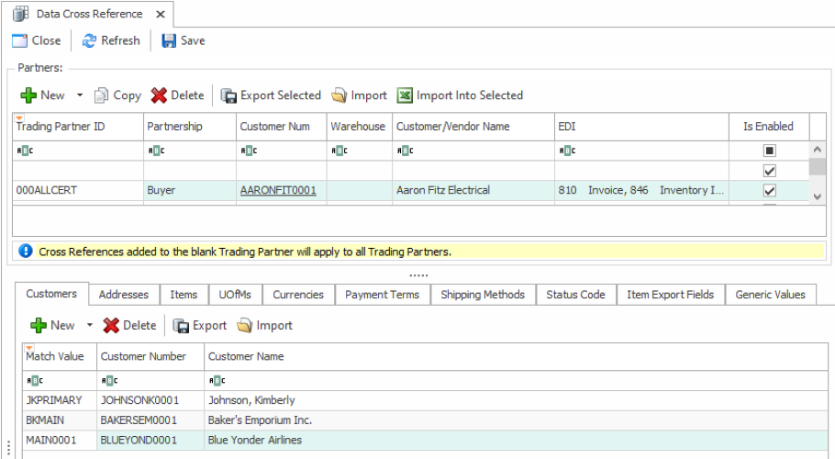
Task: Delete the selected customer cross reference
Action: [129, 325]
